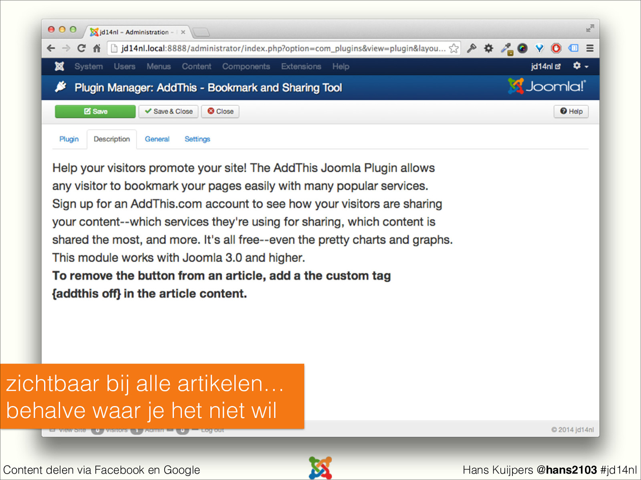This screenshot has height=480, width=641.
Task: Open the Help menu in the admin bar
Action: pos(341,66)
